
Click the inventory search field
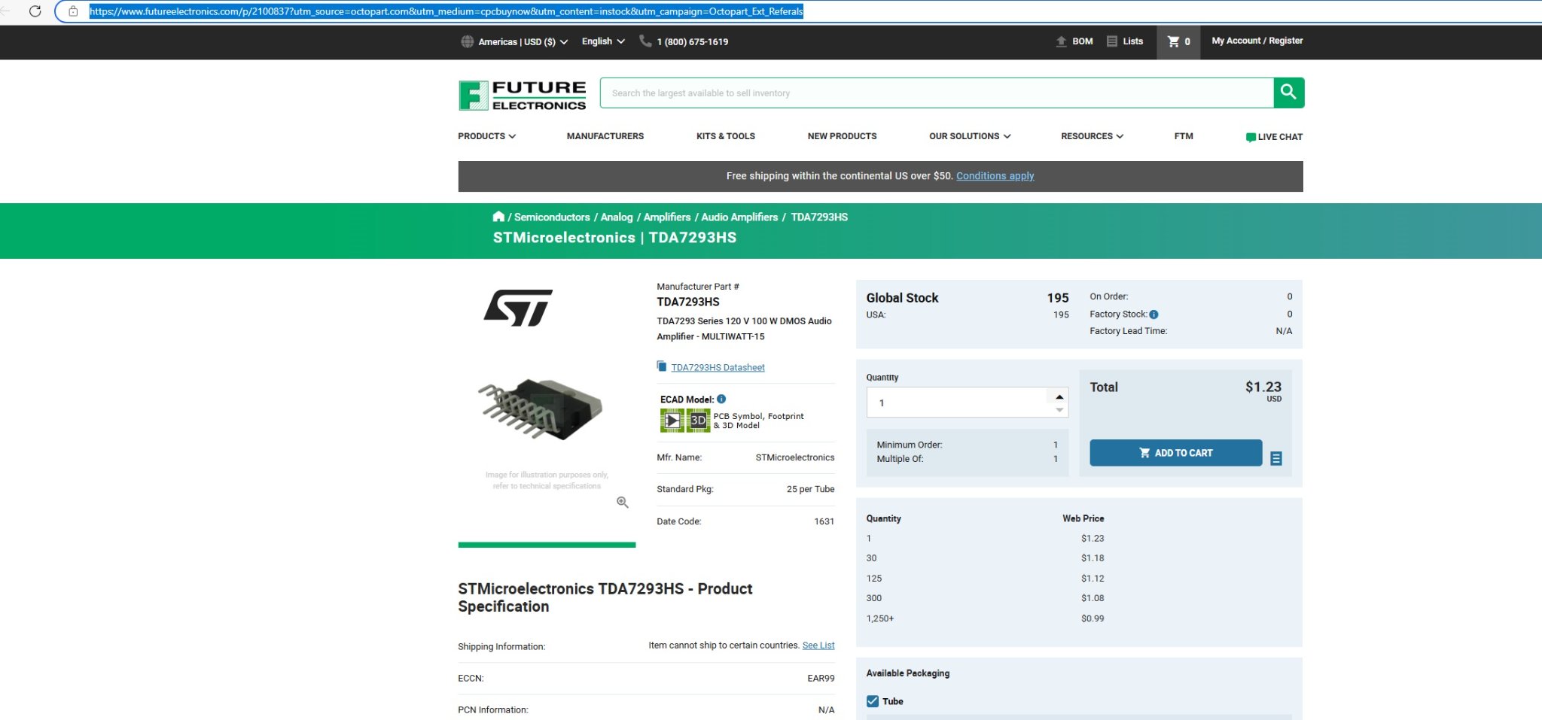pos(937,93)
